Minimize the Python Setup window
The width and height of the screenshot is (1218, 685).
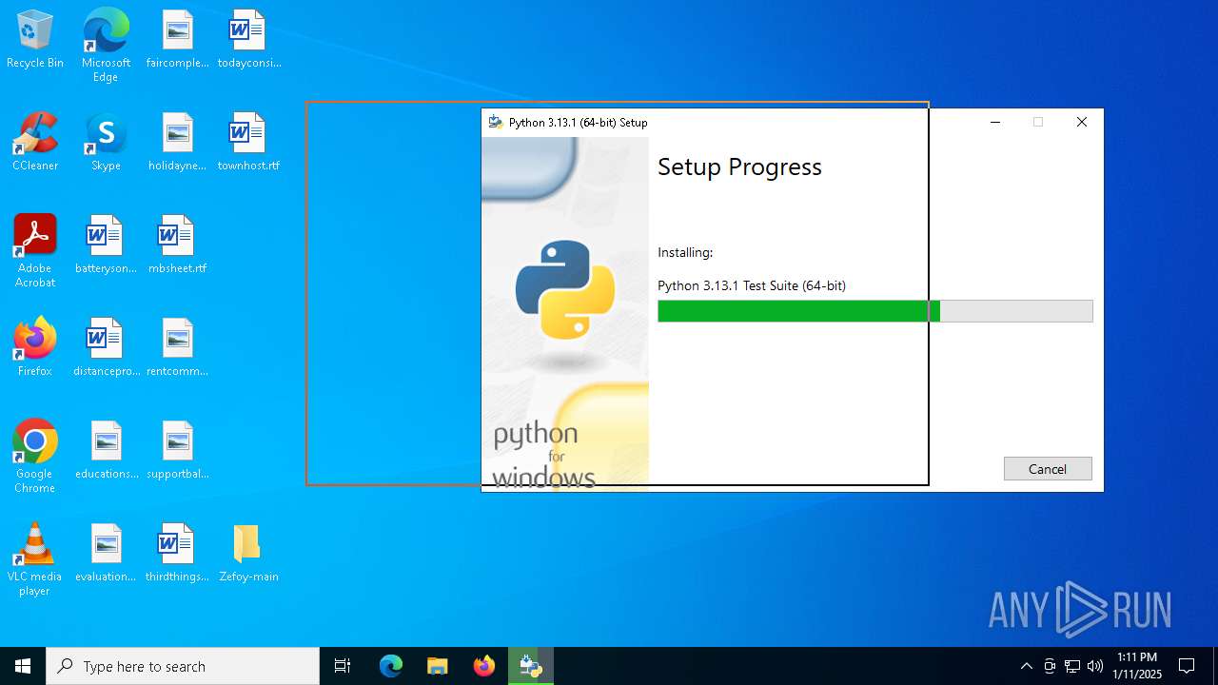[995, 122]
